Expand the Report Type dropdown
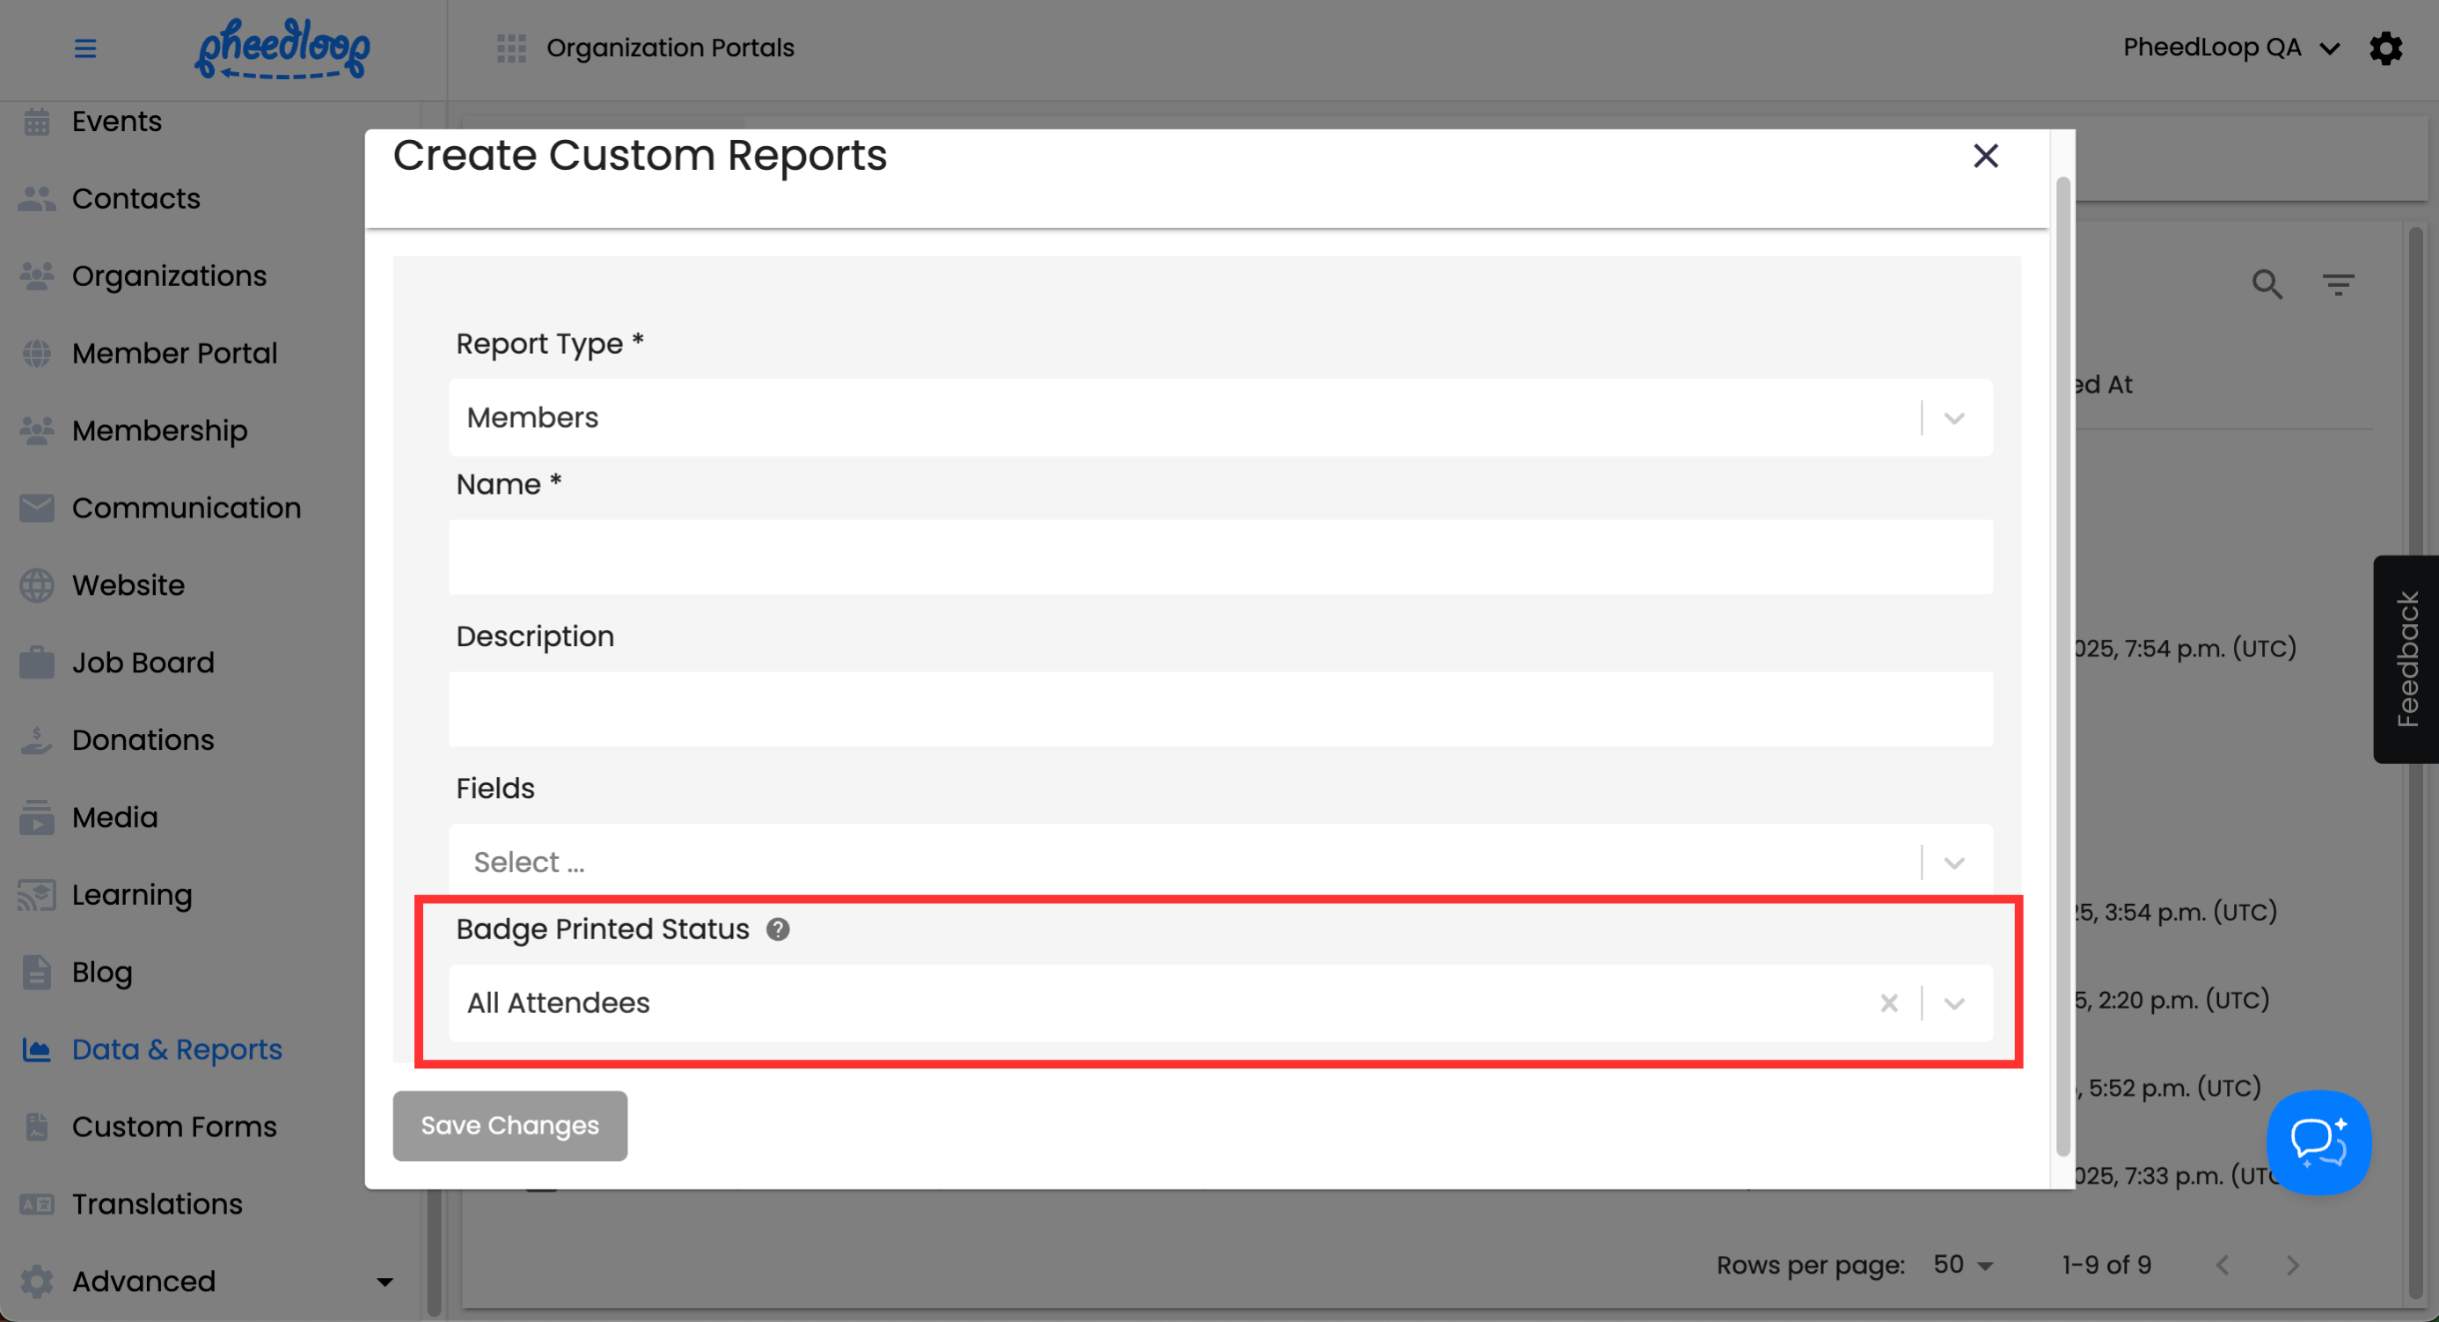 (1953, 417)
